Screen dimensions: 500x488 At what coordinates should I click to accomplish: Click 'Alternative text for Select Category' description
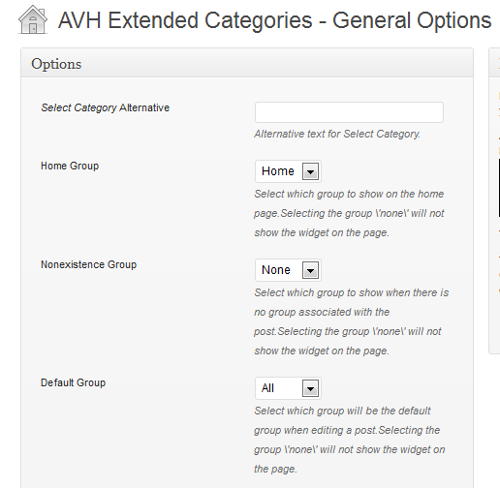pos(337,134)
